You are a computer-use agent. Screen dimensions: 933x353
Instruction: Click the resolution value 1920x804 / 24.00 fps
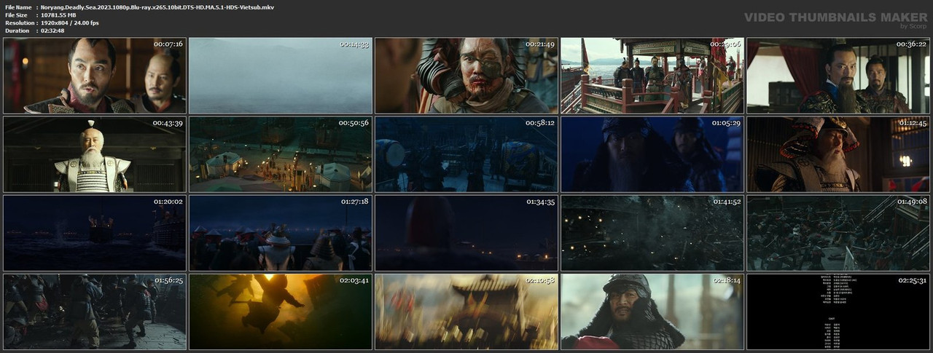70,23
